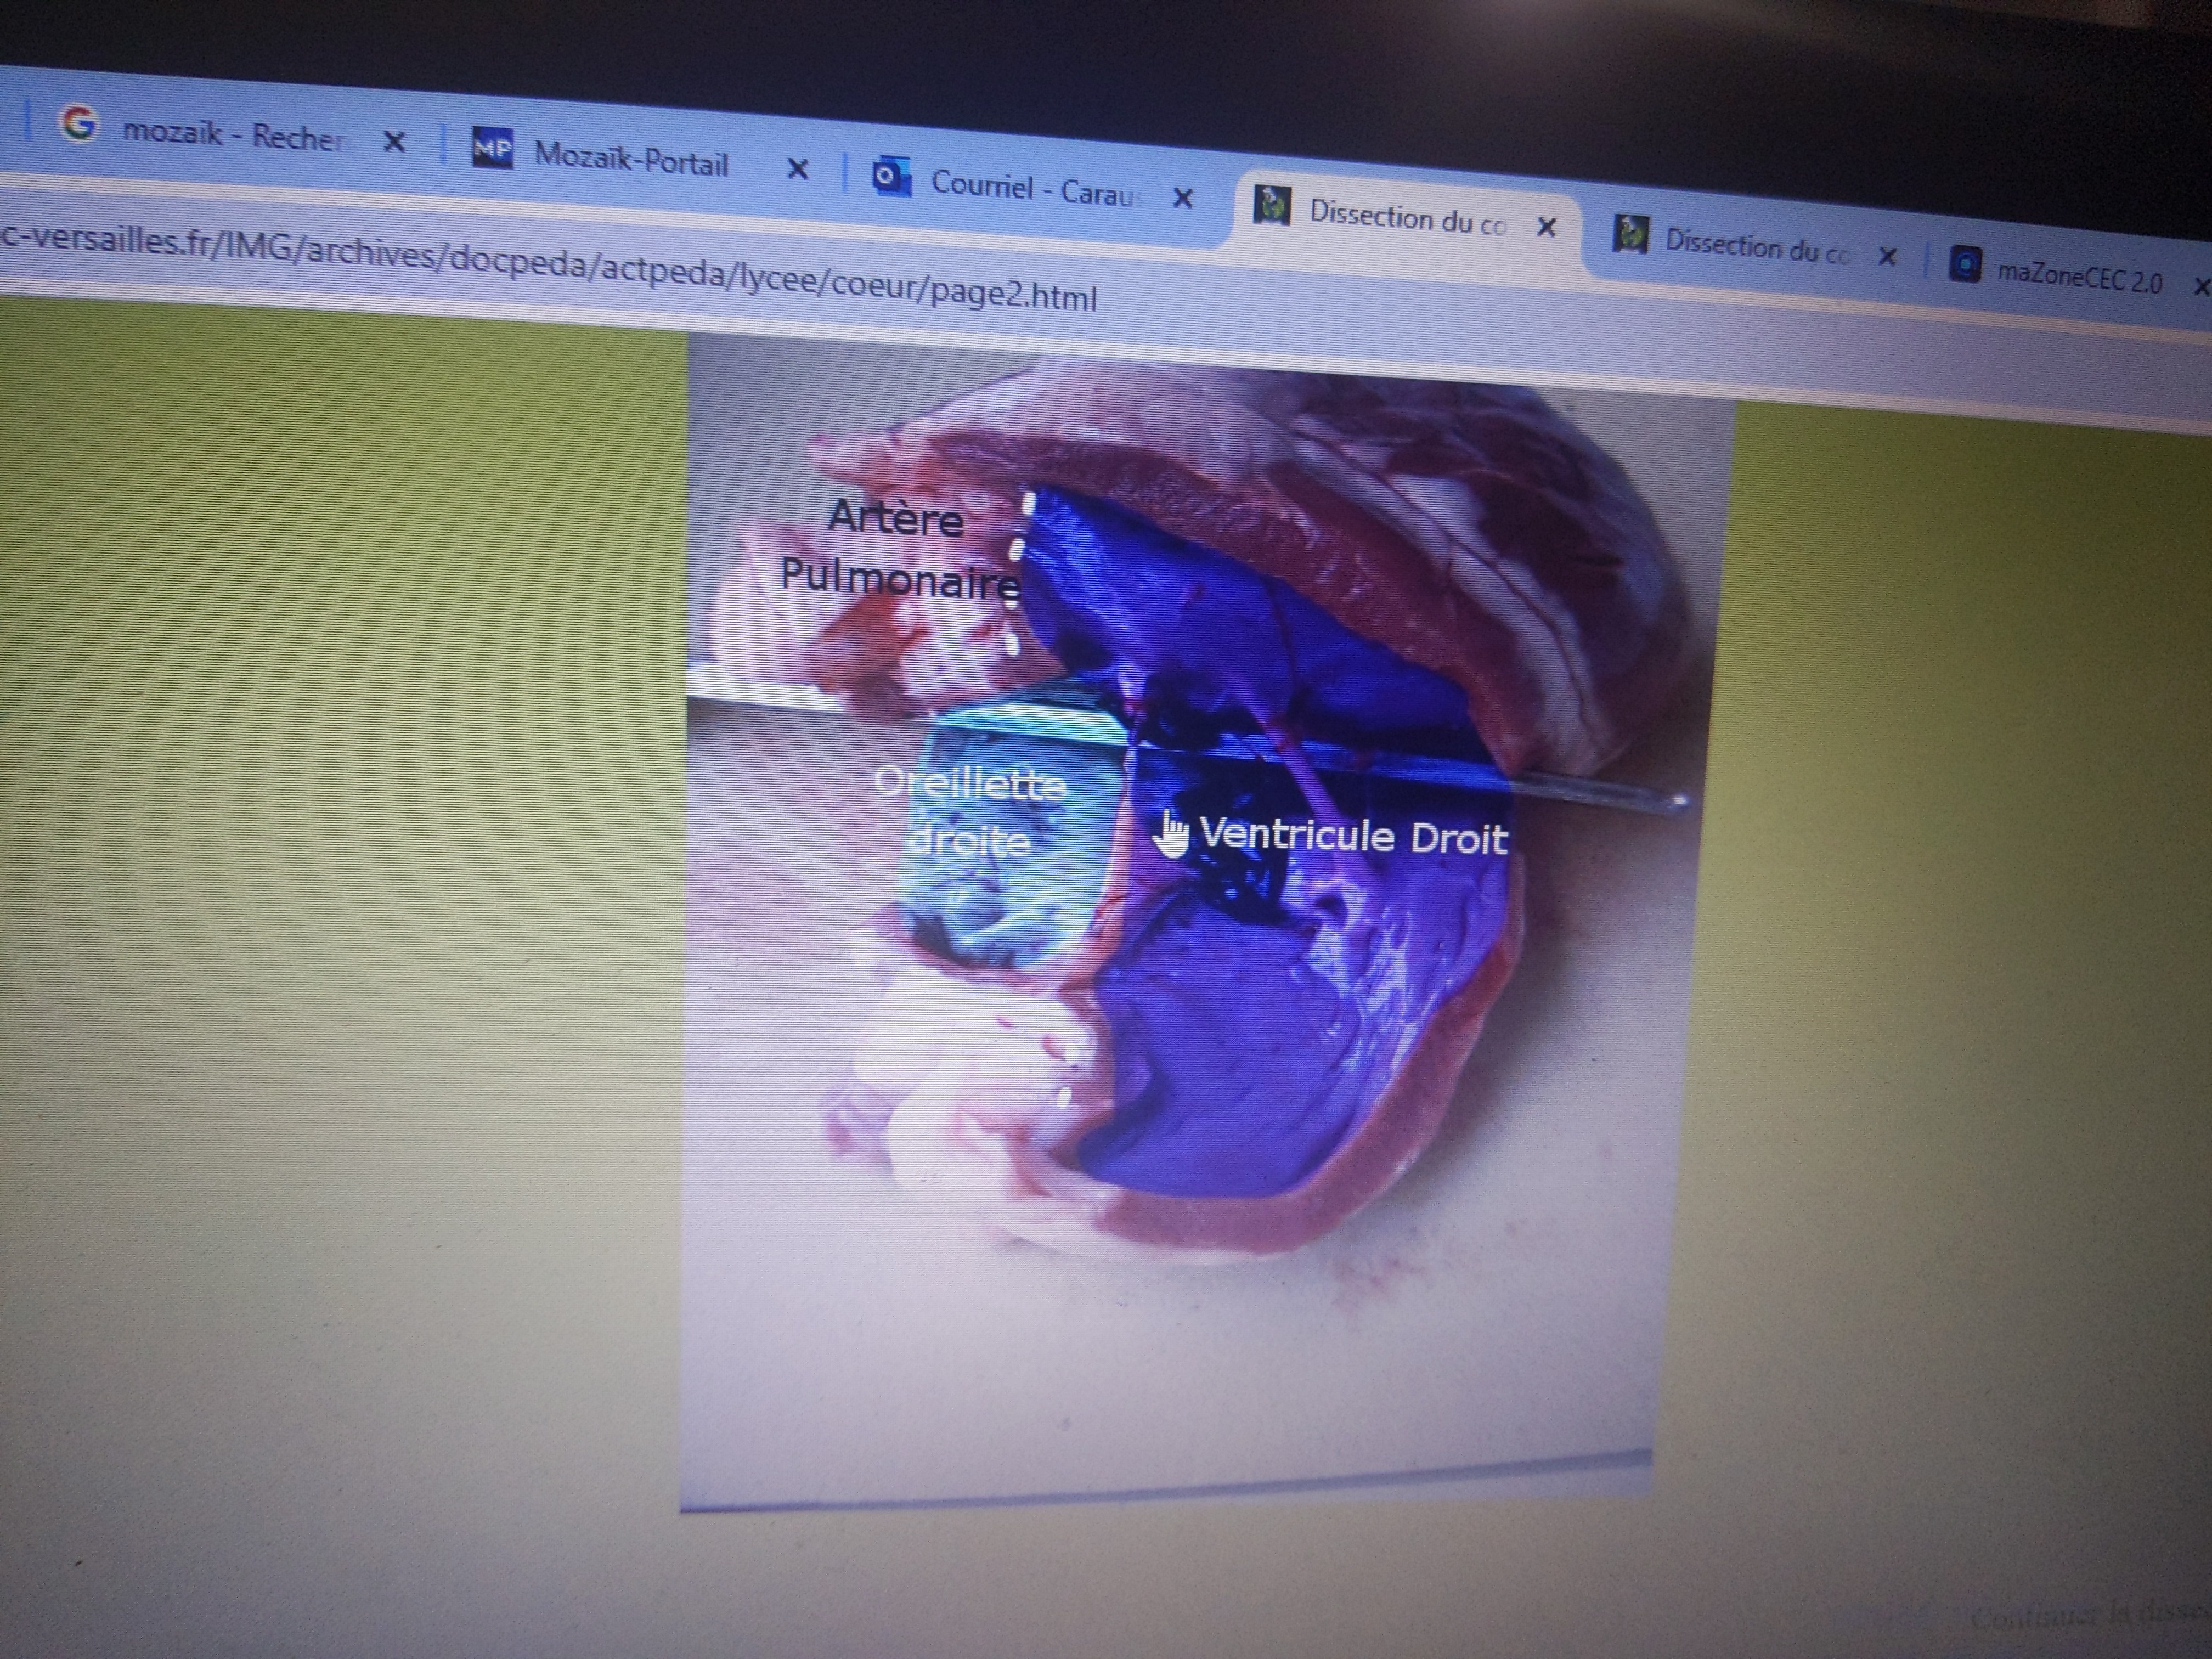
Task: Click the favicon of active Dissection du coeur tab
Action: tap(1272, 206)
